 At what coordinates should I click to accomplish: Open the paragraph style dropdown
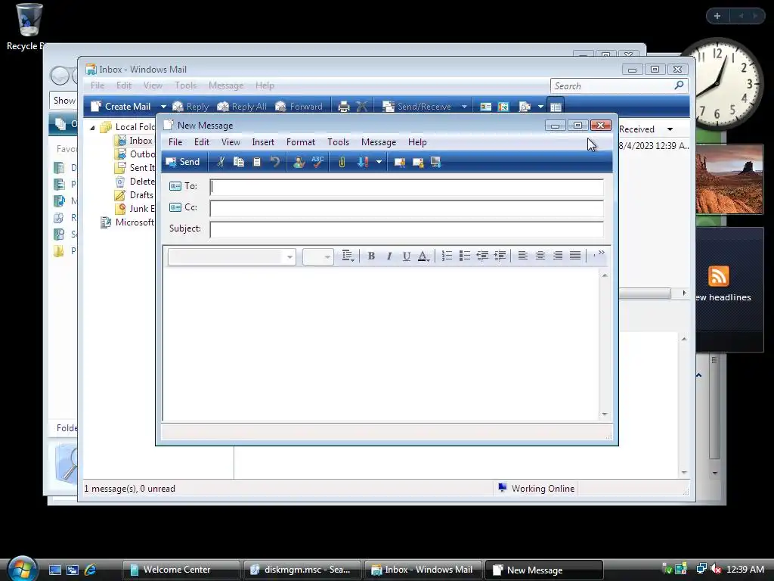[x=348, y=256]
